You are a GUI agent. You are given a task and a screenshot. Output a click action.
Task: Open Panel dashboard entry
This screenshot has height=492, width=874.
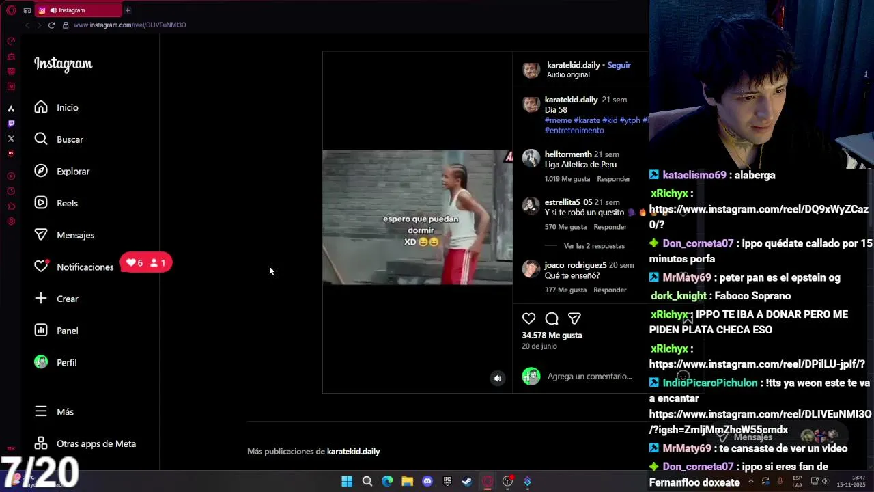56,331
